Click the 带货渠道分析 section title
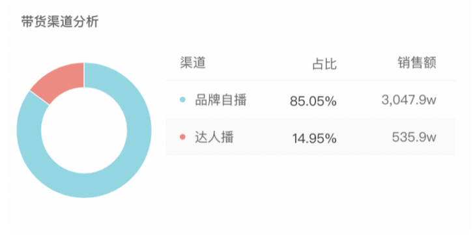Screen dimensions: 473x245 tap(60, 22)
